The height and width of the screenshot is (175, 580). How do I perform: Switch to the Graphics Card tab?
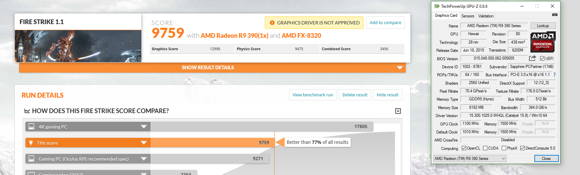(446, 15)
